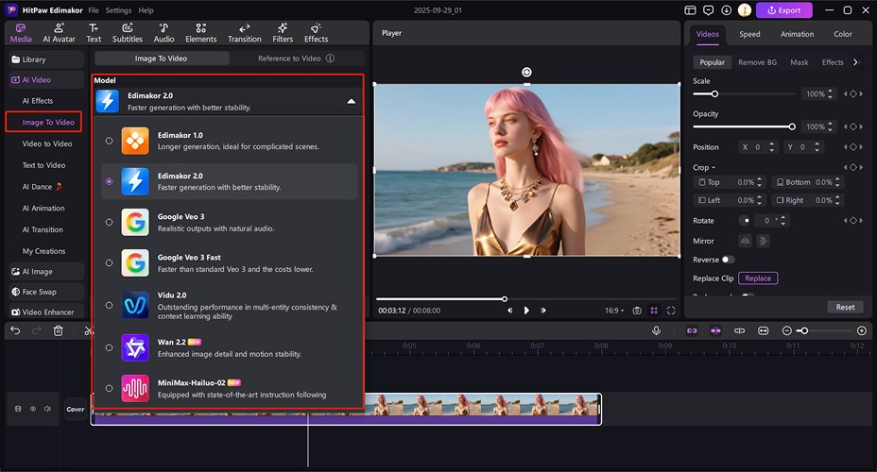
Task: Collapse the Model dropdown arrow
Action: 352,102
